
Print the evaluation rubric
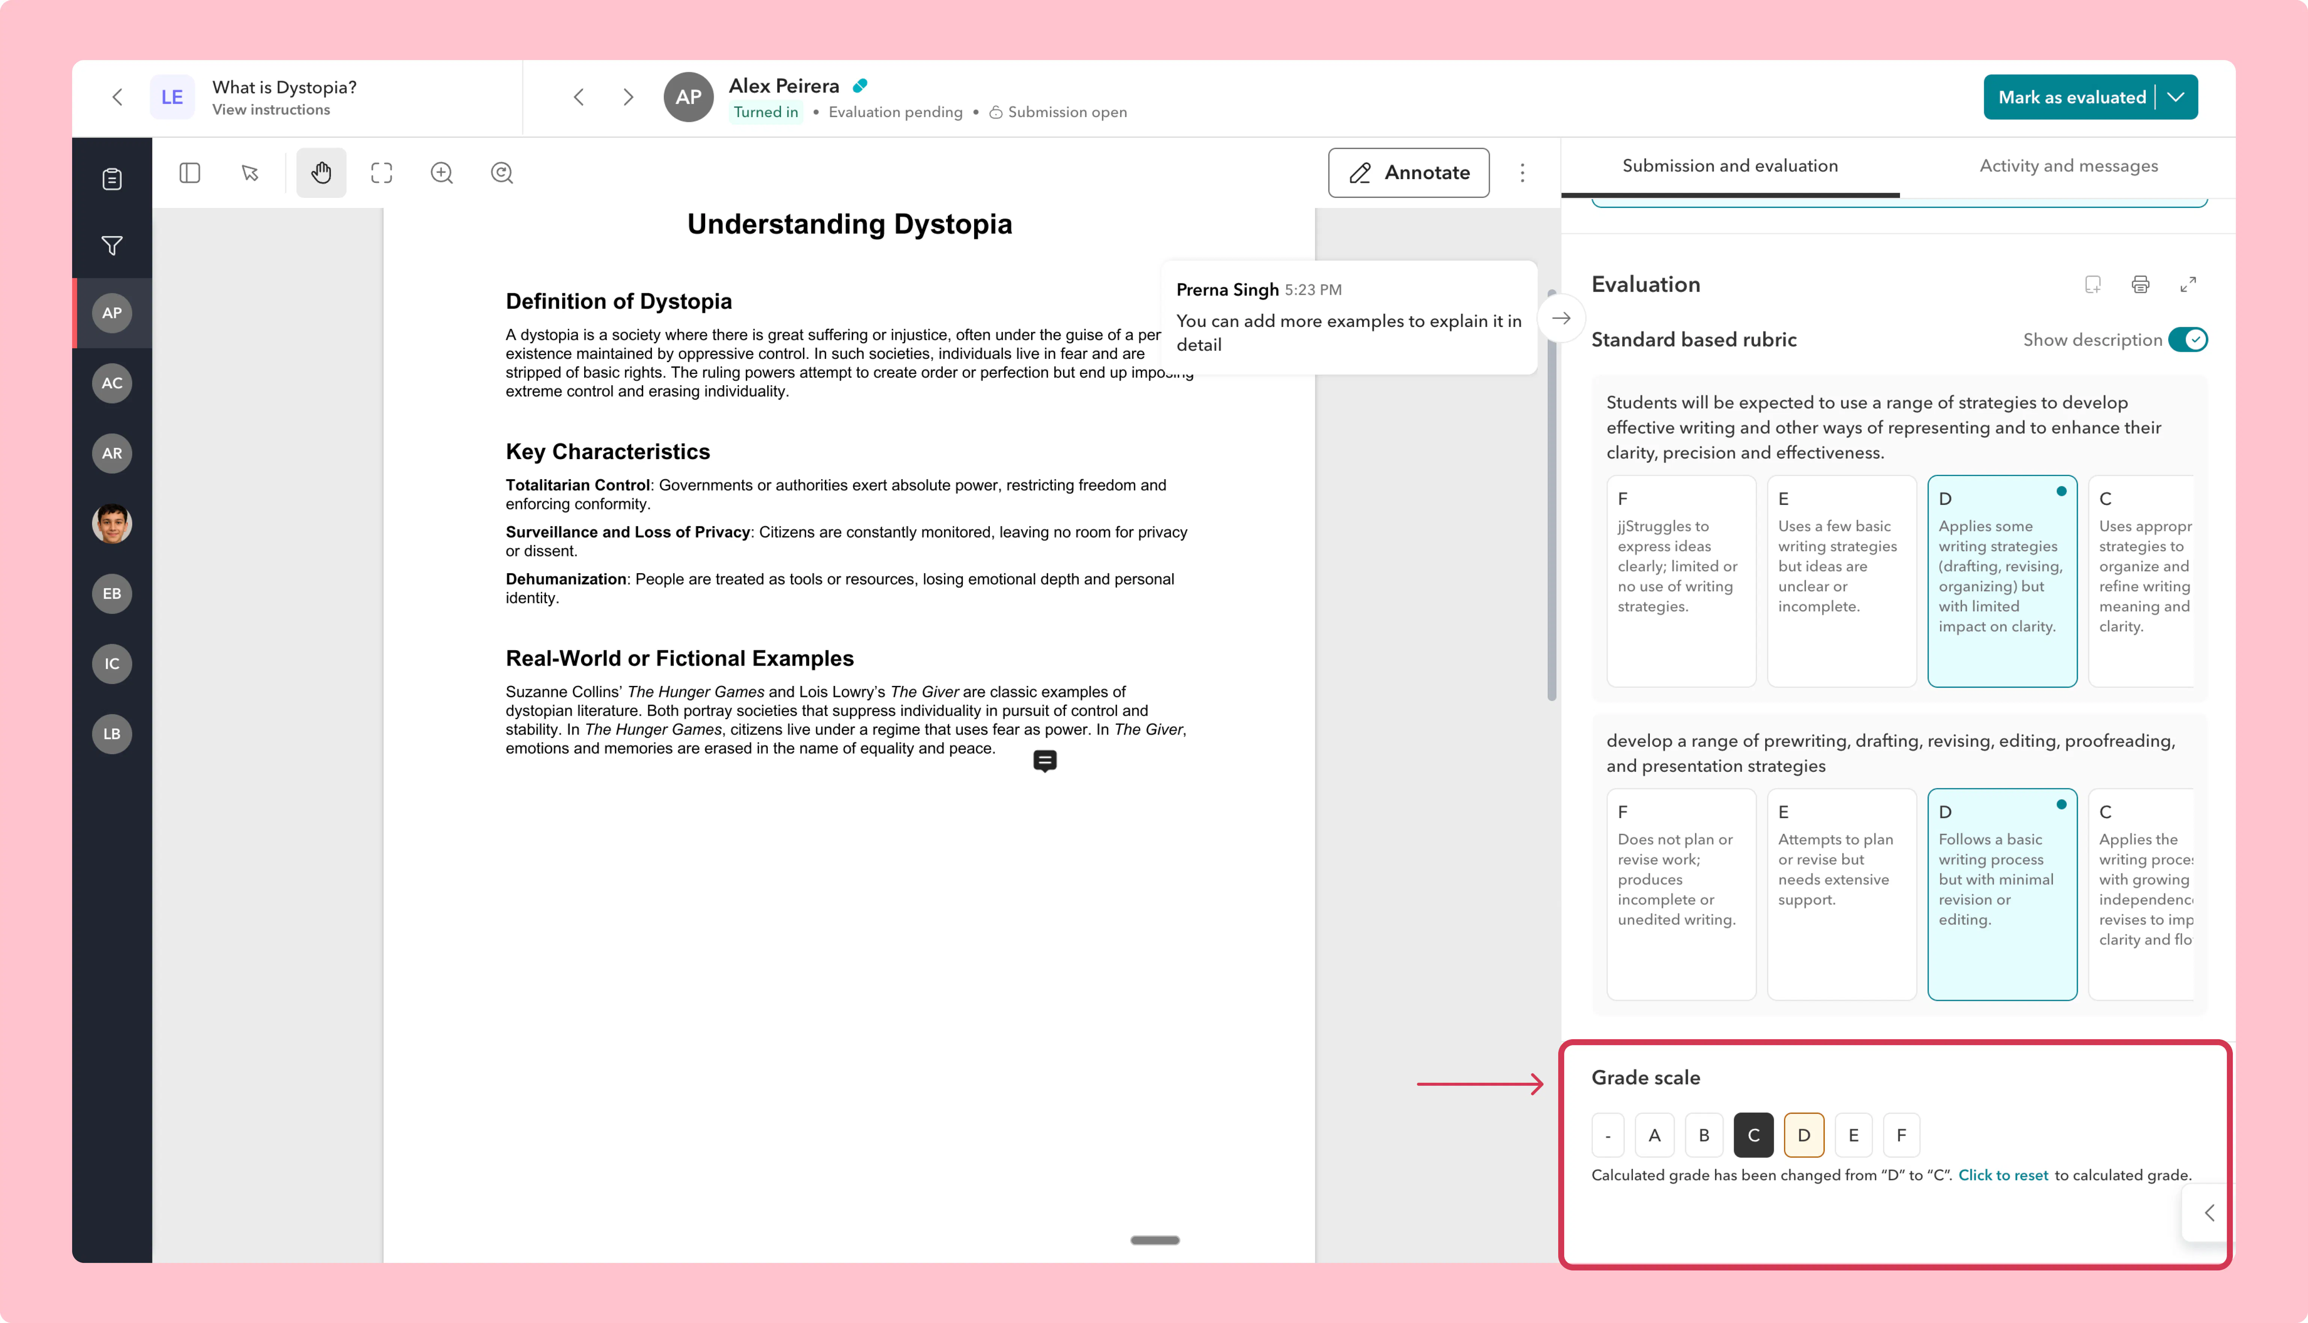pos(2141,285)
